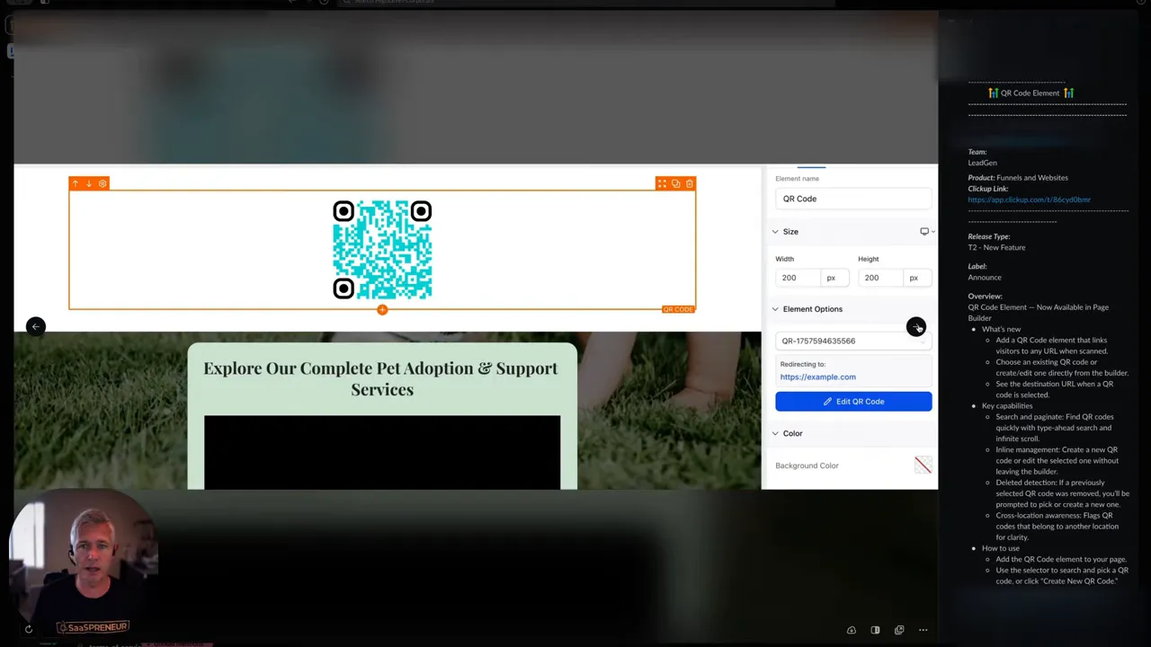The image size is (1151, 647).
Task: Toggle the side panel icon in bottom bar
Action: click(x=875, y=630)
